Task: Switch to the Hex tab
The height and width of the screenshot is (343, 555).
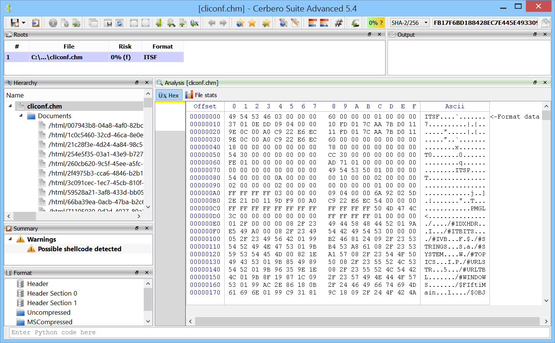Action: coord(169,95)
